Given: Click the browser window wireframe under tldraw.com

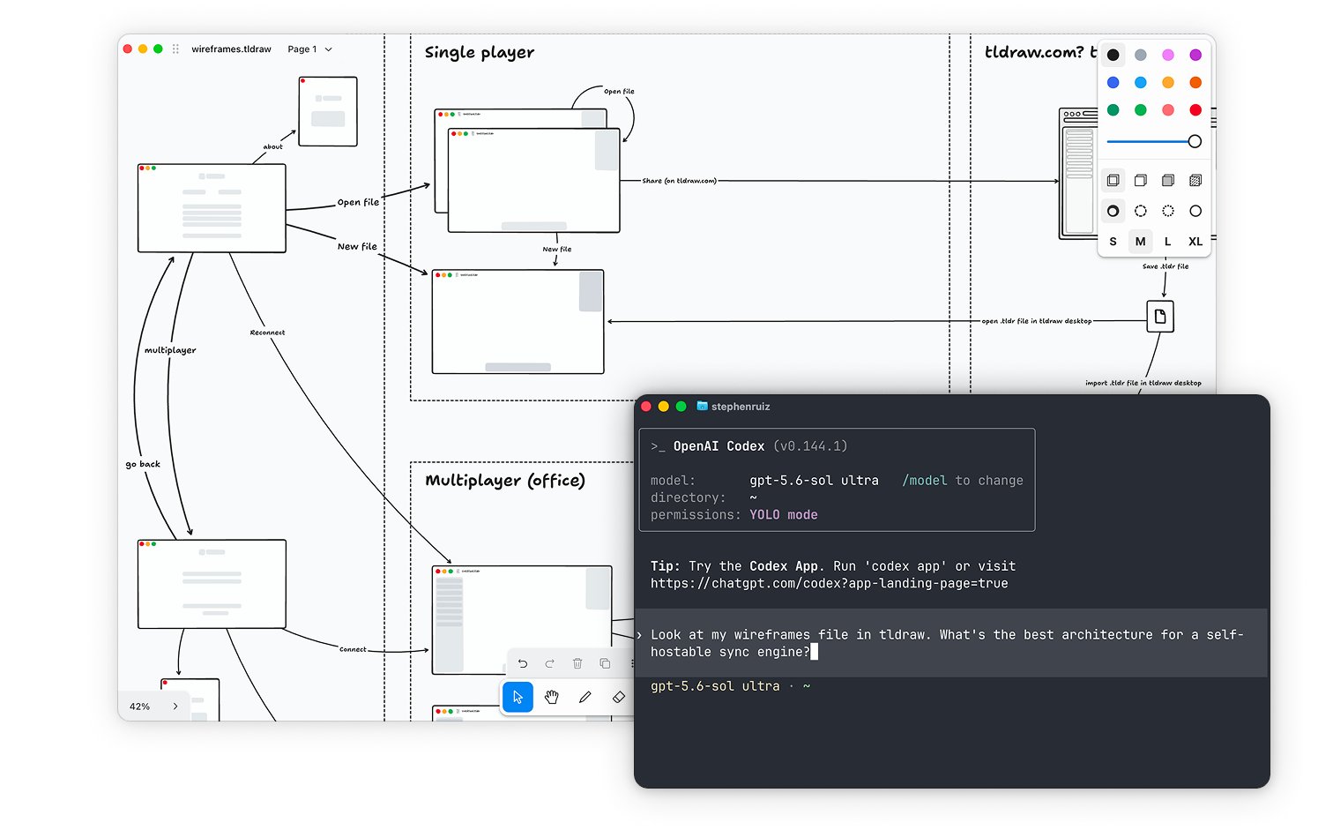Looking at the screenshot, I should (1078, 174).
